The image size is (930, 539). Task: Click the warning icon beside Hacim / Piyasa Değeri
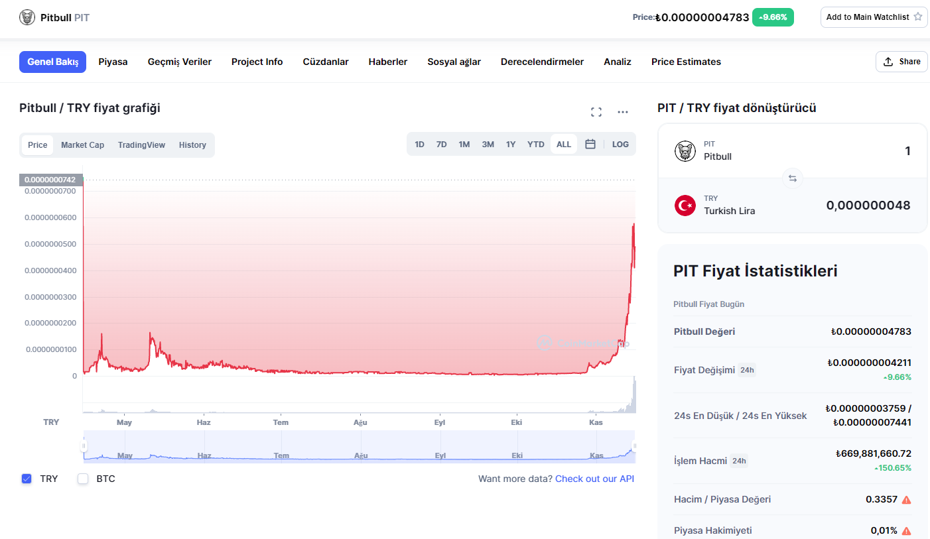coord(906,499)
